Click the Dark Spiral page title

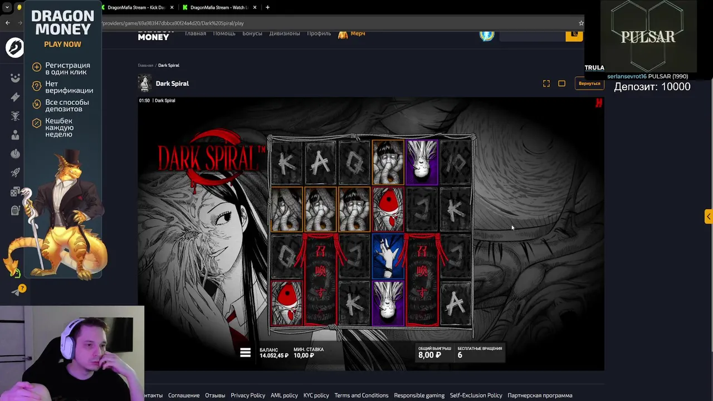(172, 84)
